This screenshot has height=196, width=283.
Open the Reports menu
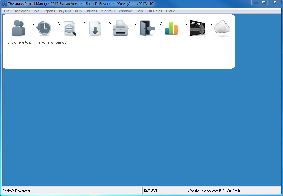49,11
